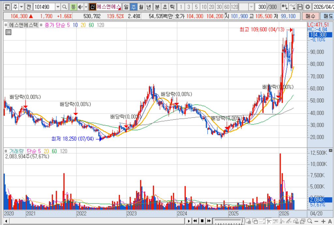Choose the 3 interval button

pyautogui.click(x=189, y=7)
